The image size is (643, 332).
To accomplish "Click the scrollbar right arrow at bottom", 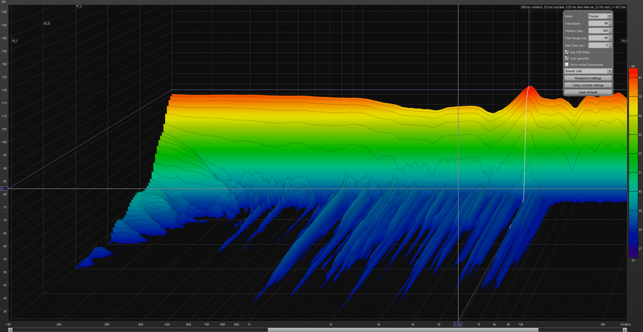I will click(625, 330).
